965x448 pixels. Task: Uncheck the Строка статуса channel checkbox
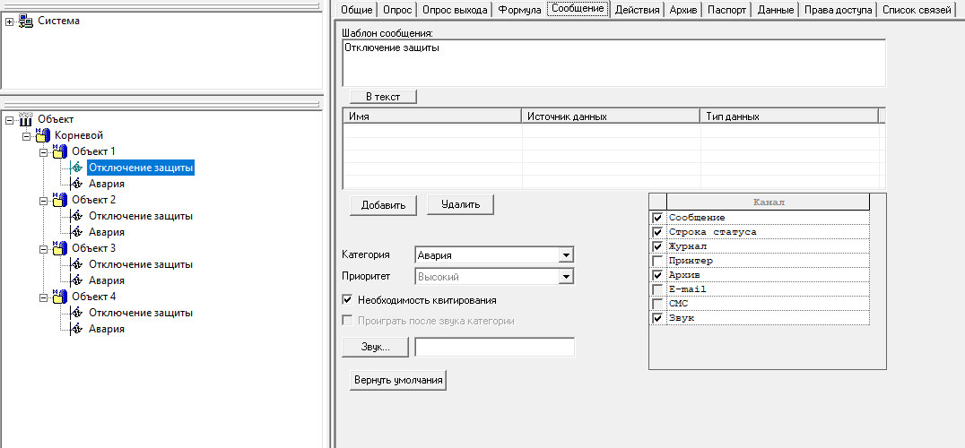pos(658,232)
